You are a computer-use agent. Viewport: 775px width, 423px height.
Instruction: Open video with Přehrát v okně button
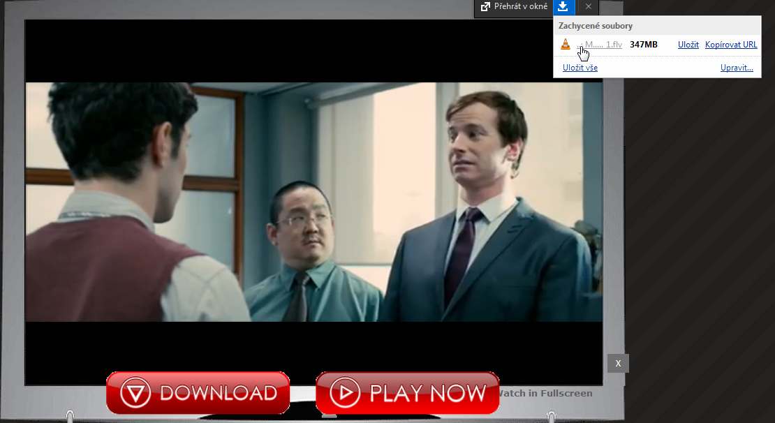tap(514, 7)
